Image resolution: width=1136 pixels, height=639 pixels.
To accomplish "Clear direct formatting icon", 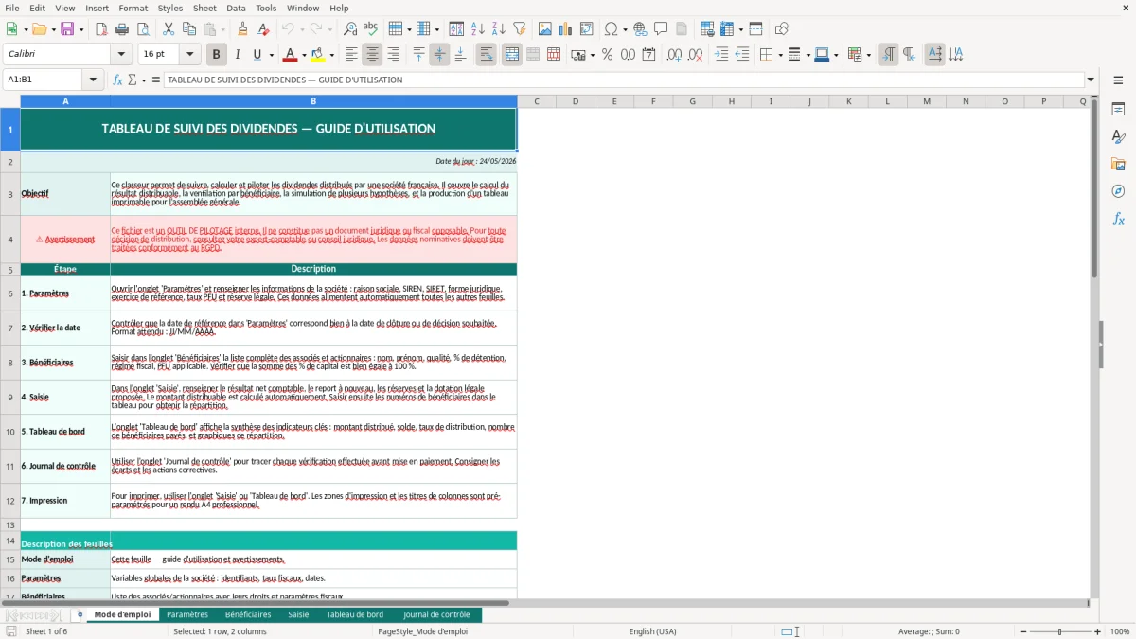I will click(x=263, y=29).
